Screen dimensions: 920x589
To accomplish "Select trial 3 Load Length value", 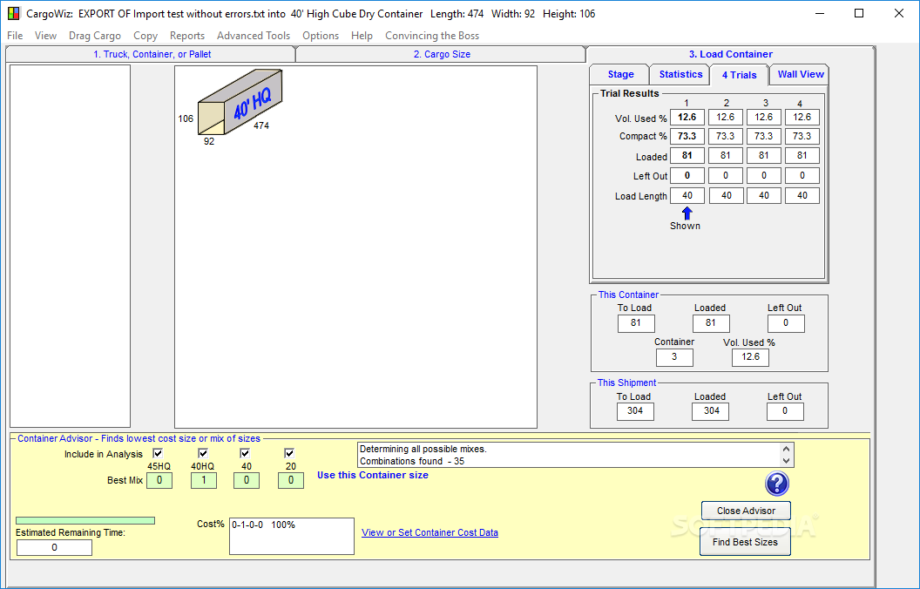I will 764,195.
